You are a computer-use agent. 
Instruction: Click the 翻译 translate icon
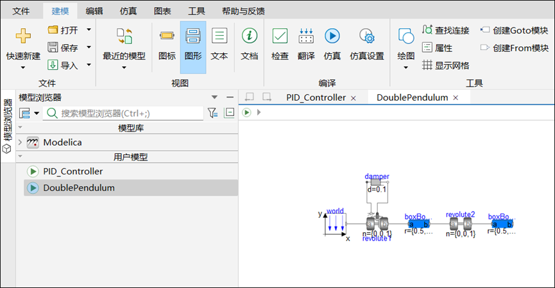click(x=306, y=36)
